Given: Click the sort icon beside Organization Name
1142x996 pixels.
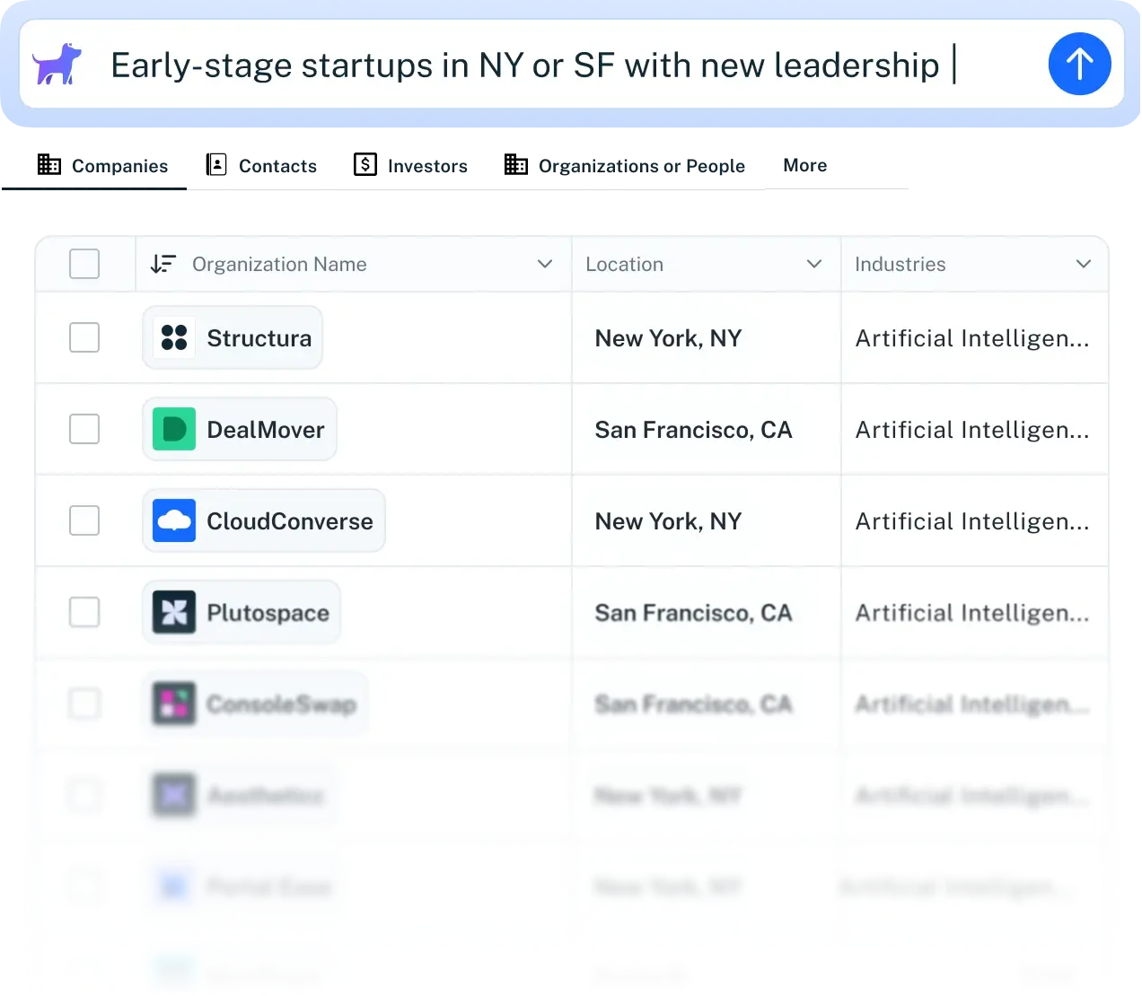Looking at the screenshot, I should 163,264.
